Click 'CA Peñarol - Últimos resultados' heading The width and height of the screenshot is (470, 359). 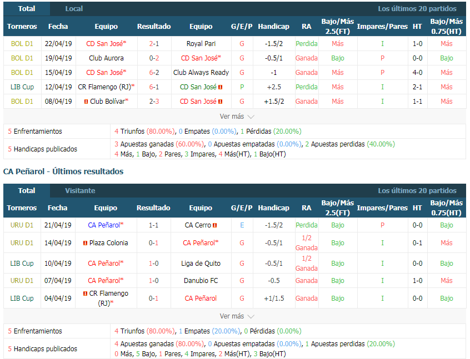coord(63,171)
